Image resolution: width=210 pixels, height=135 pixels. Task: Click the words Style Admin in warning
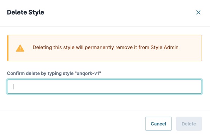[164, 47]
